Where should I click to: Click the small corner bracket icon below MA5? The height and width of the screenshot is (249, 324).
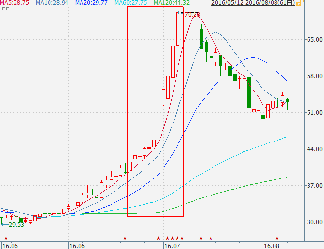(x=4, y=10)
